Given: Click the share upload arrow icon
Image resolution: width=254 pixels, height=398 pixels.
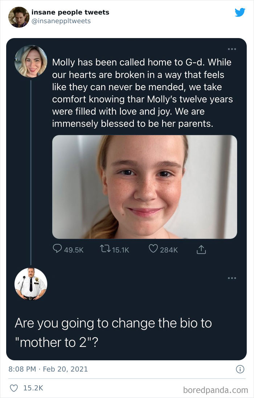Looking at the screenshot, I should click(x=201, y=249).
